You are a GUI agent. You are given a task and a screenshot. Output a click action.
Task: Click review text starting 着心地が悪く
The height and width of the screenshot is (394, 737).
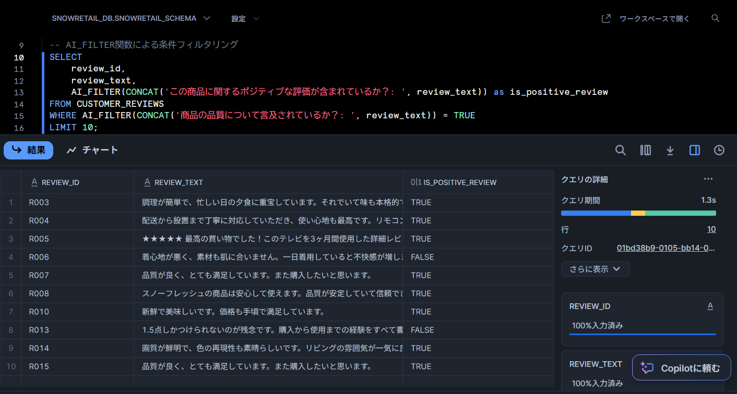272,257
